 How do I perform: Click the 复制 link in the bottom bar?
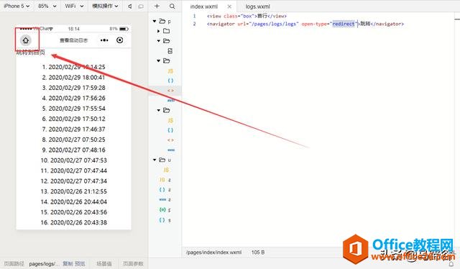pos(68,264)
